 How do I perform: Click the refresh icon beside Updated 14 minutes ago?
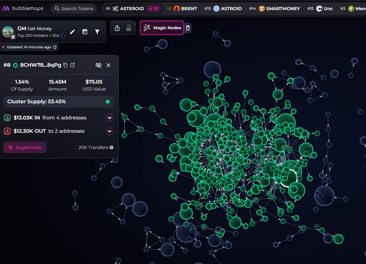[x=55, y=47]
